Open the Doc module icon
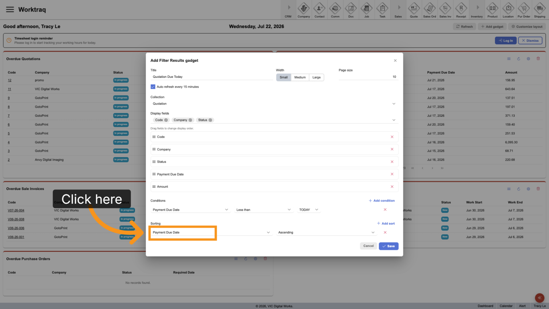Viewport: 549px width, 309px height. [x=351, y=10]
